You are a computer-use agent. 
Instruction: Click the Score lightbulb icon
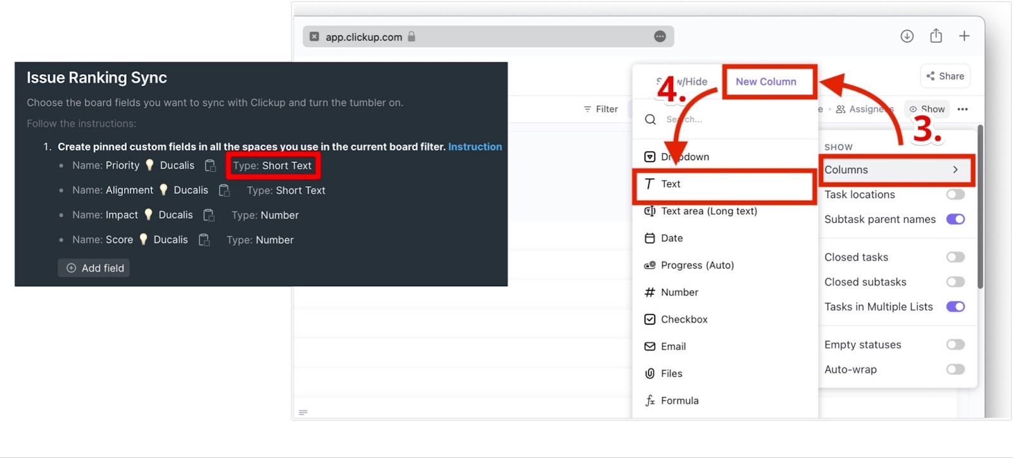click(x=143, y=239)
